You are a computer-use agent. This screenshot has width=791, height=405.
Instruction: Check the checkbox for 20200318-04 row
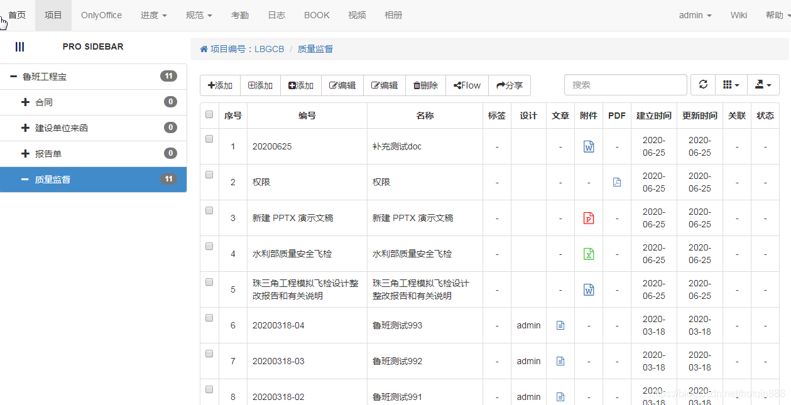(209, 318)
